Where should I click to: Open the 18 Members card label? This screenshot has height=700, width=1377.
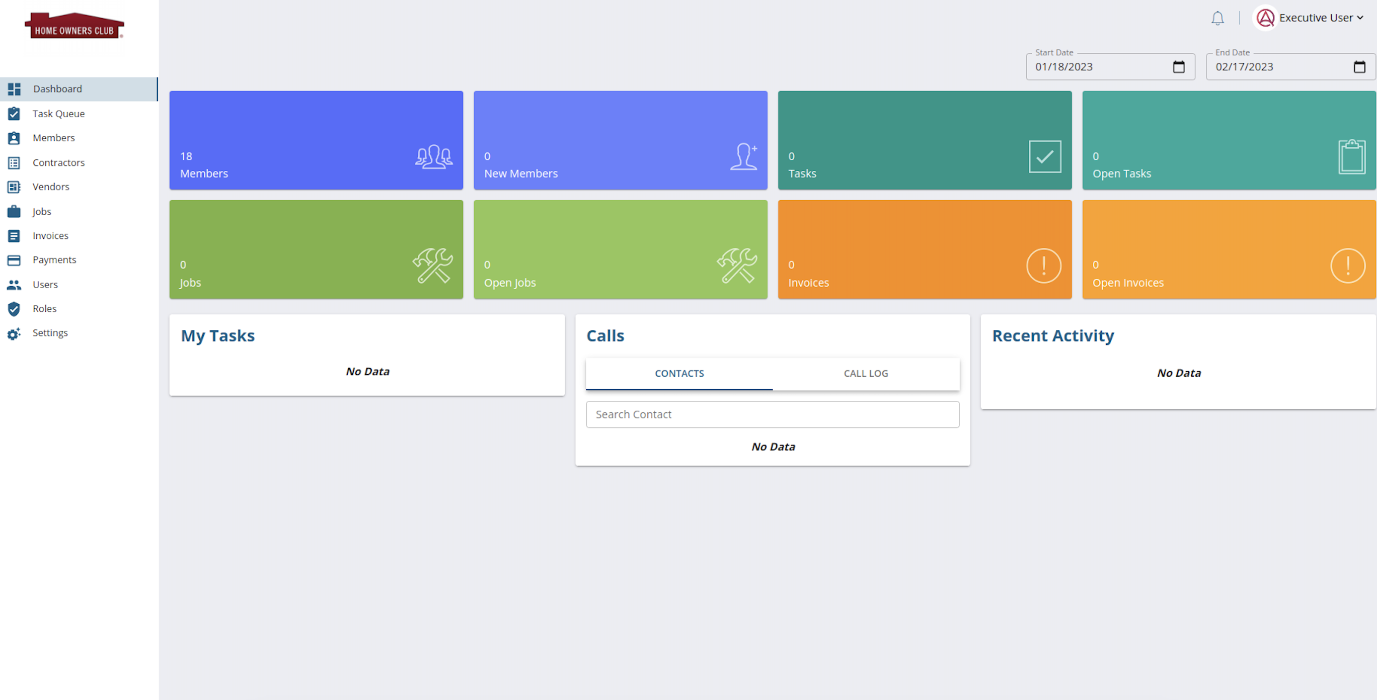[204, 173]
